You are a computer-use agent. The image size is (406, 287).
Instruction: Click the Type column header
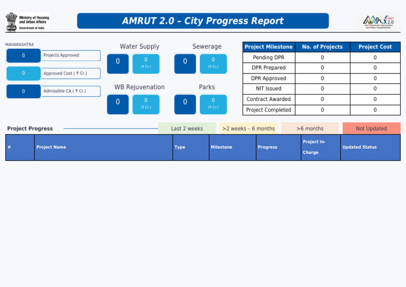(191, 147)
